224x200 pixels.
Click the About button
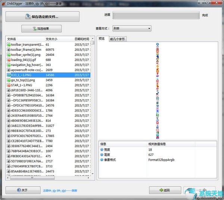coord(23,190)
